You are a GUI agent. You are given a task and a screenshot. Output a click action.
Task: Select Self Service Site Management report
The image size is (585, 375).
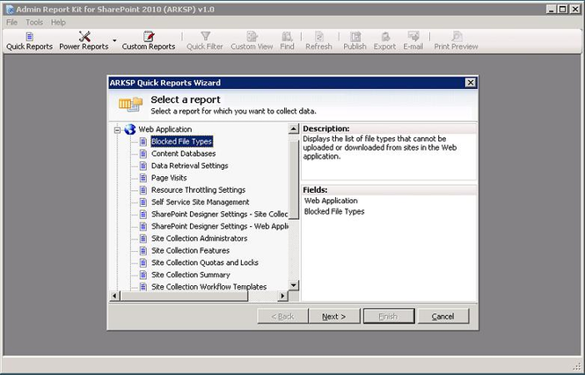200,202
